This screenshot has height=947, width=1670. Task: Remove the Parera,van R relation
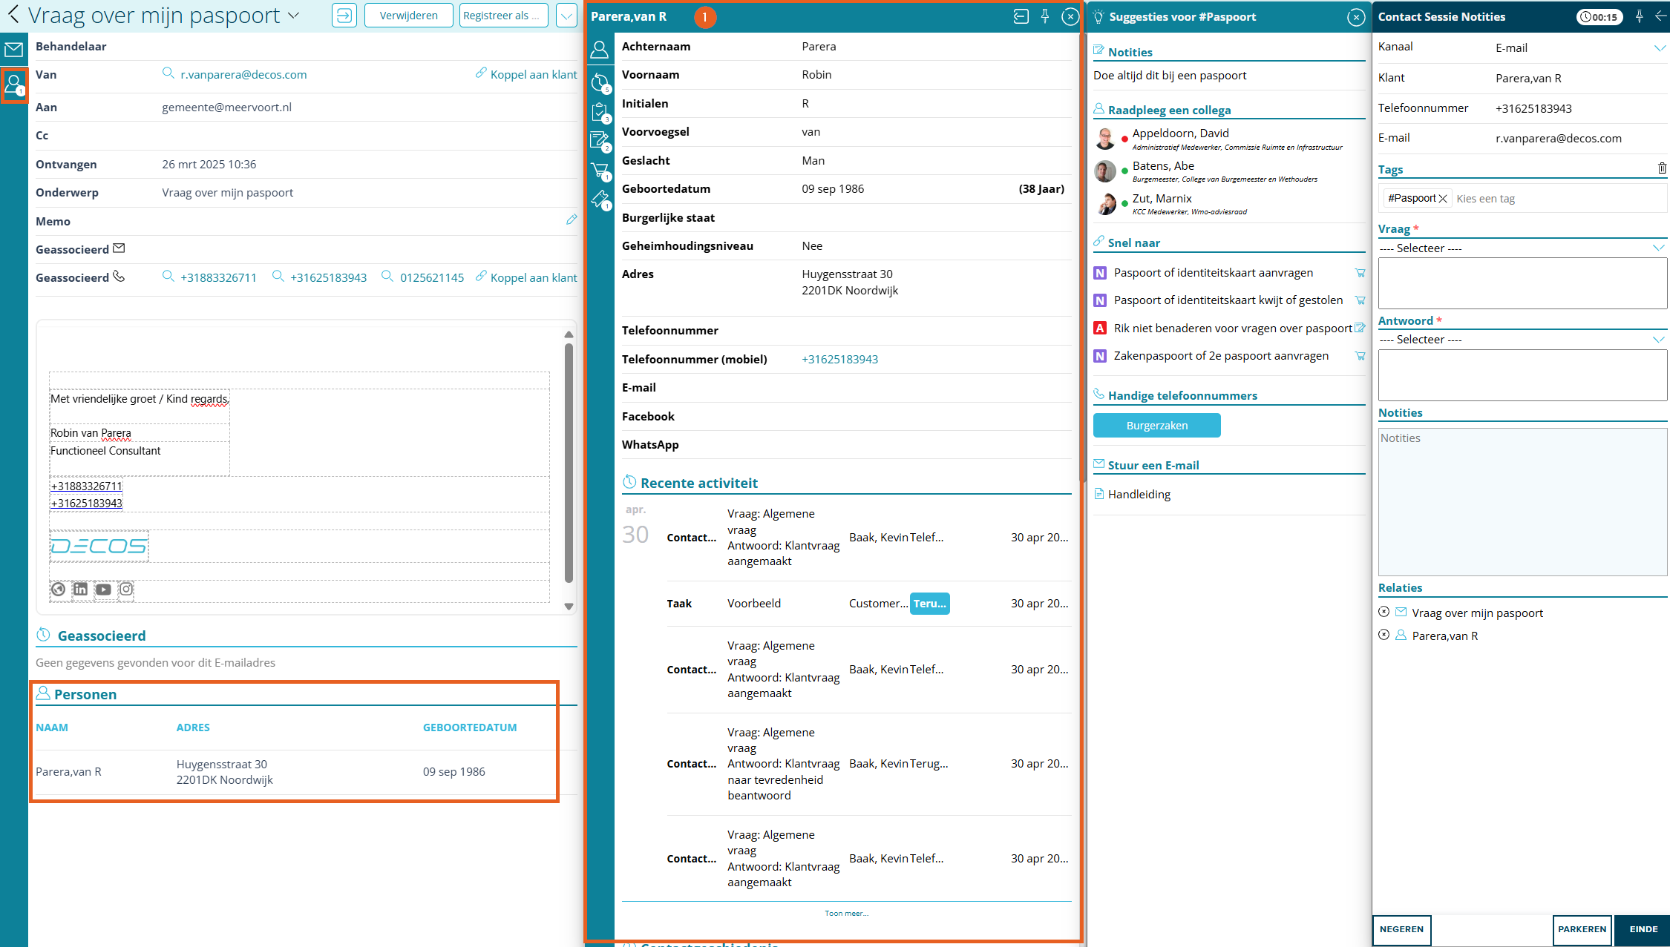point(1384,635)
